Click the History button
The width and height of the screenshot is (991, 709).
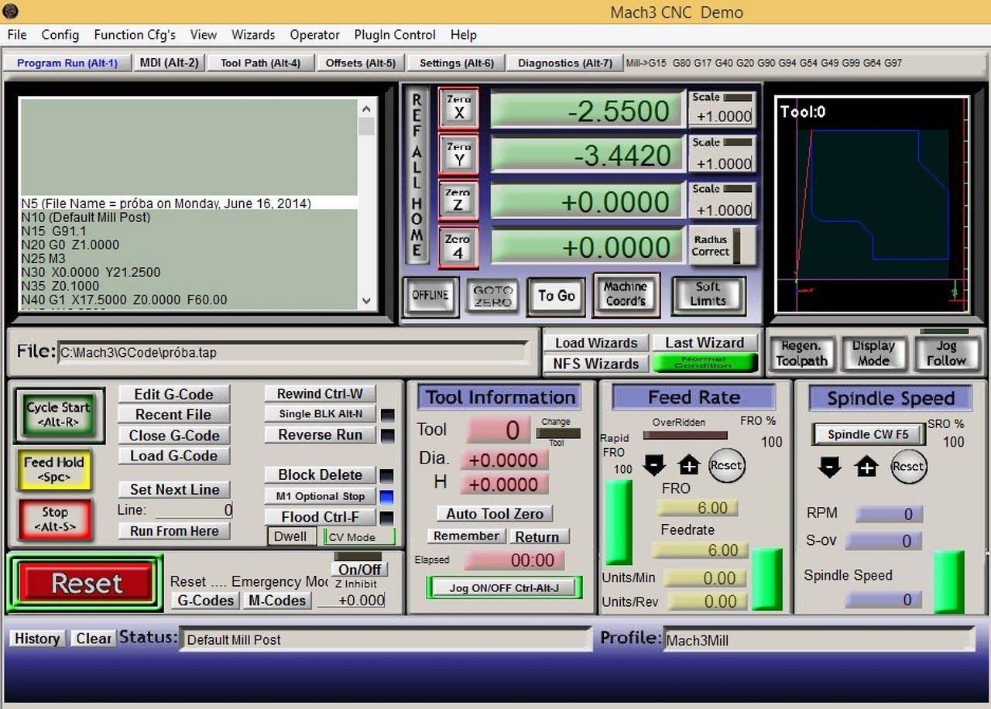37,639
